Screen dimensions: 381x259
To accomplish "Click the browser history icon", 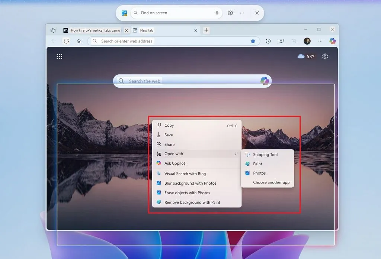I will 268,41.
